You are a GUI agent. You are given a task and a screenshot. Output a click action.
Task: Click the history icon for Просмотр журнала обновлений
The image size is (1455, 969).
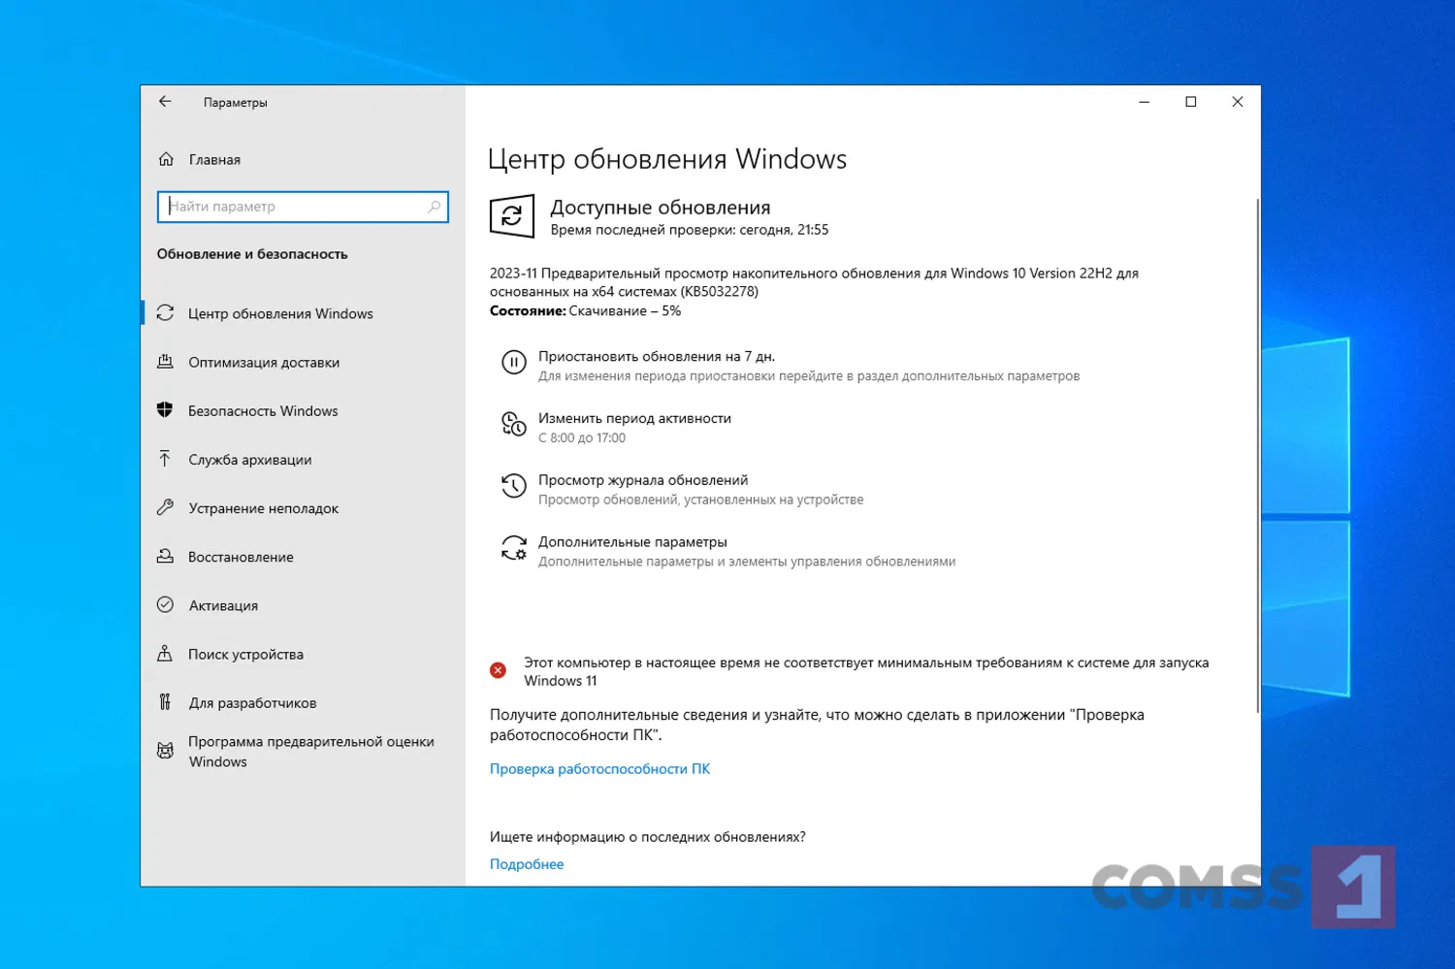point(514,486)
